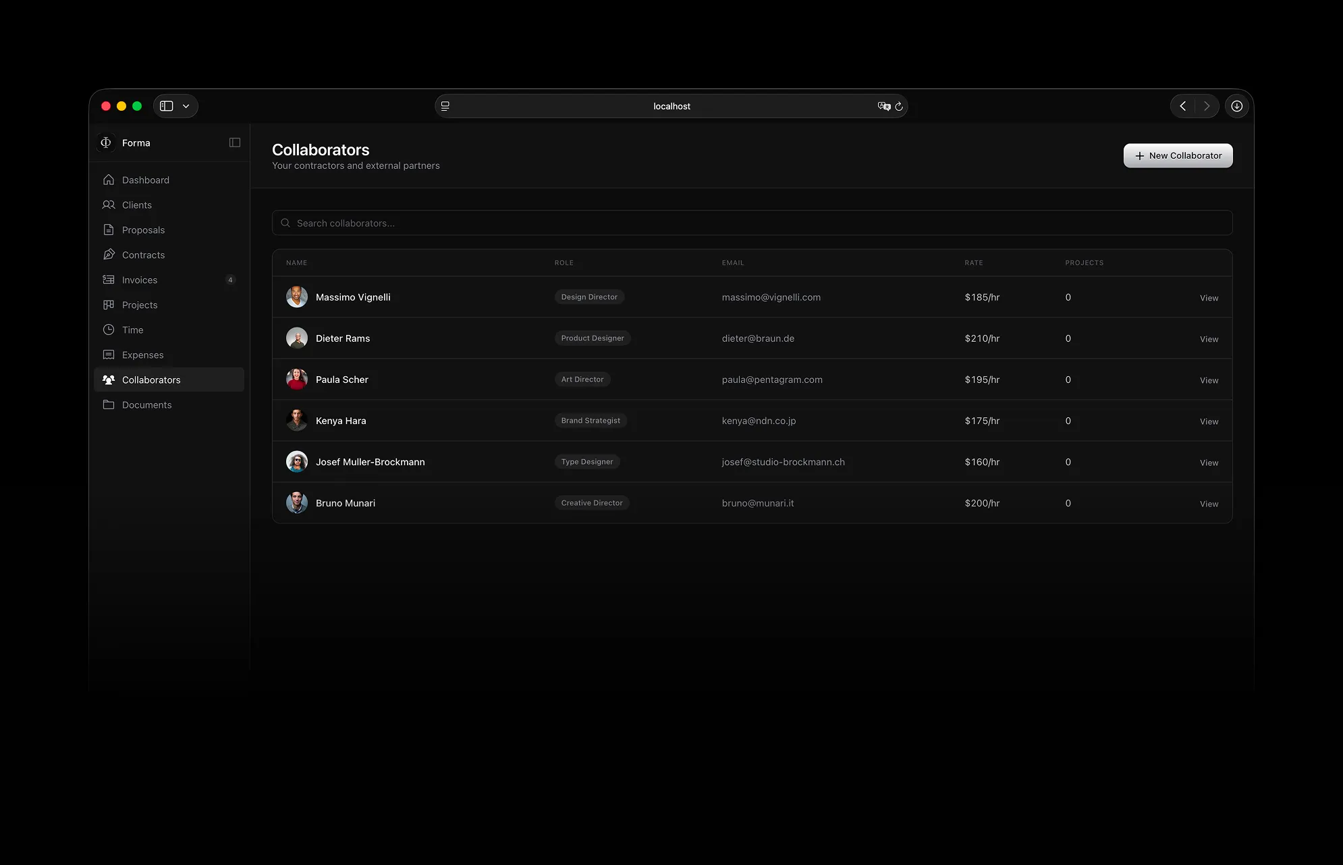Click the translate page icon
This screenshot has height=865, width=1343.
click(x=883, y=106)
